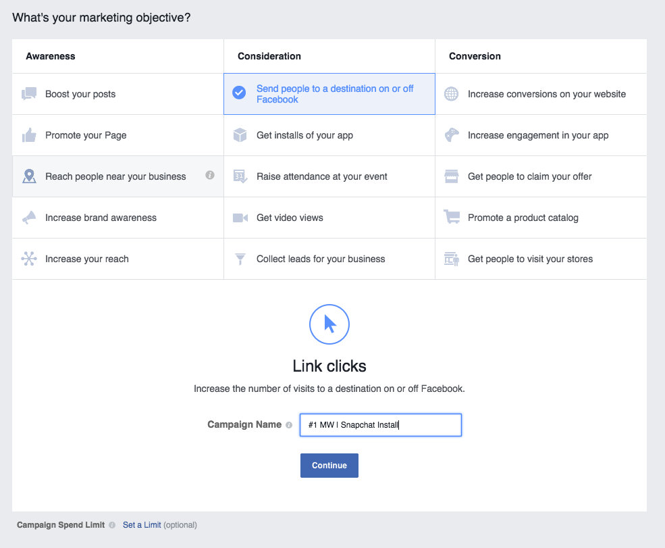Click the box icon beside Get installs of your app
665x548 pixels.
(240, 135)
